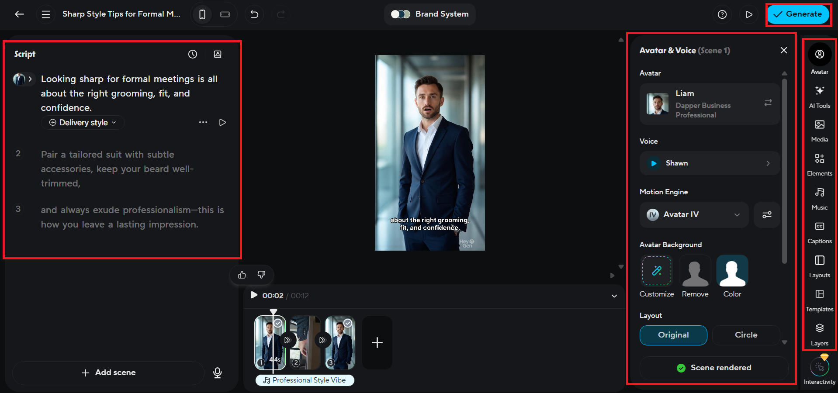838x393 pixels.
Task: Customize the avatar background
Action: tap(657, 271)
